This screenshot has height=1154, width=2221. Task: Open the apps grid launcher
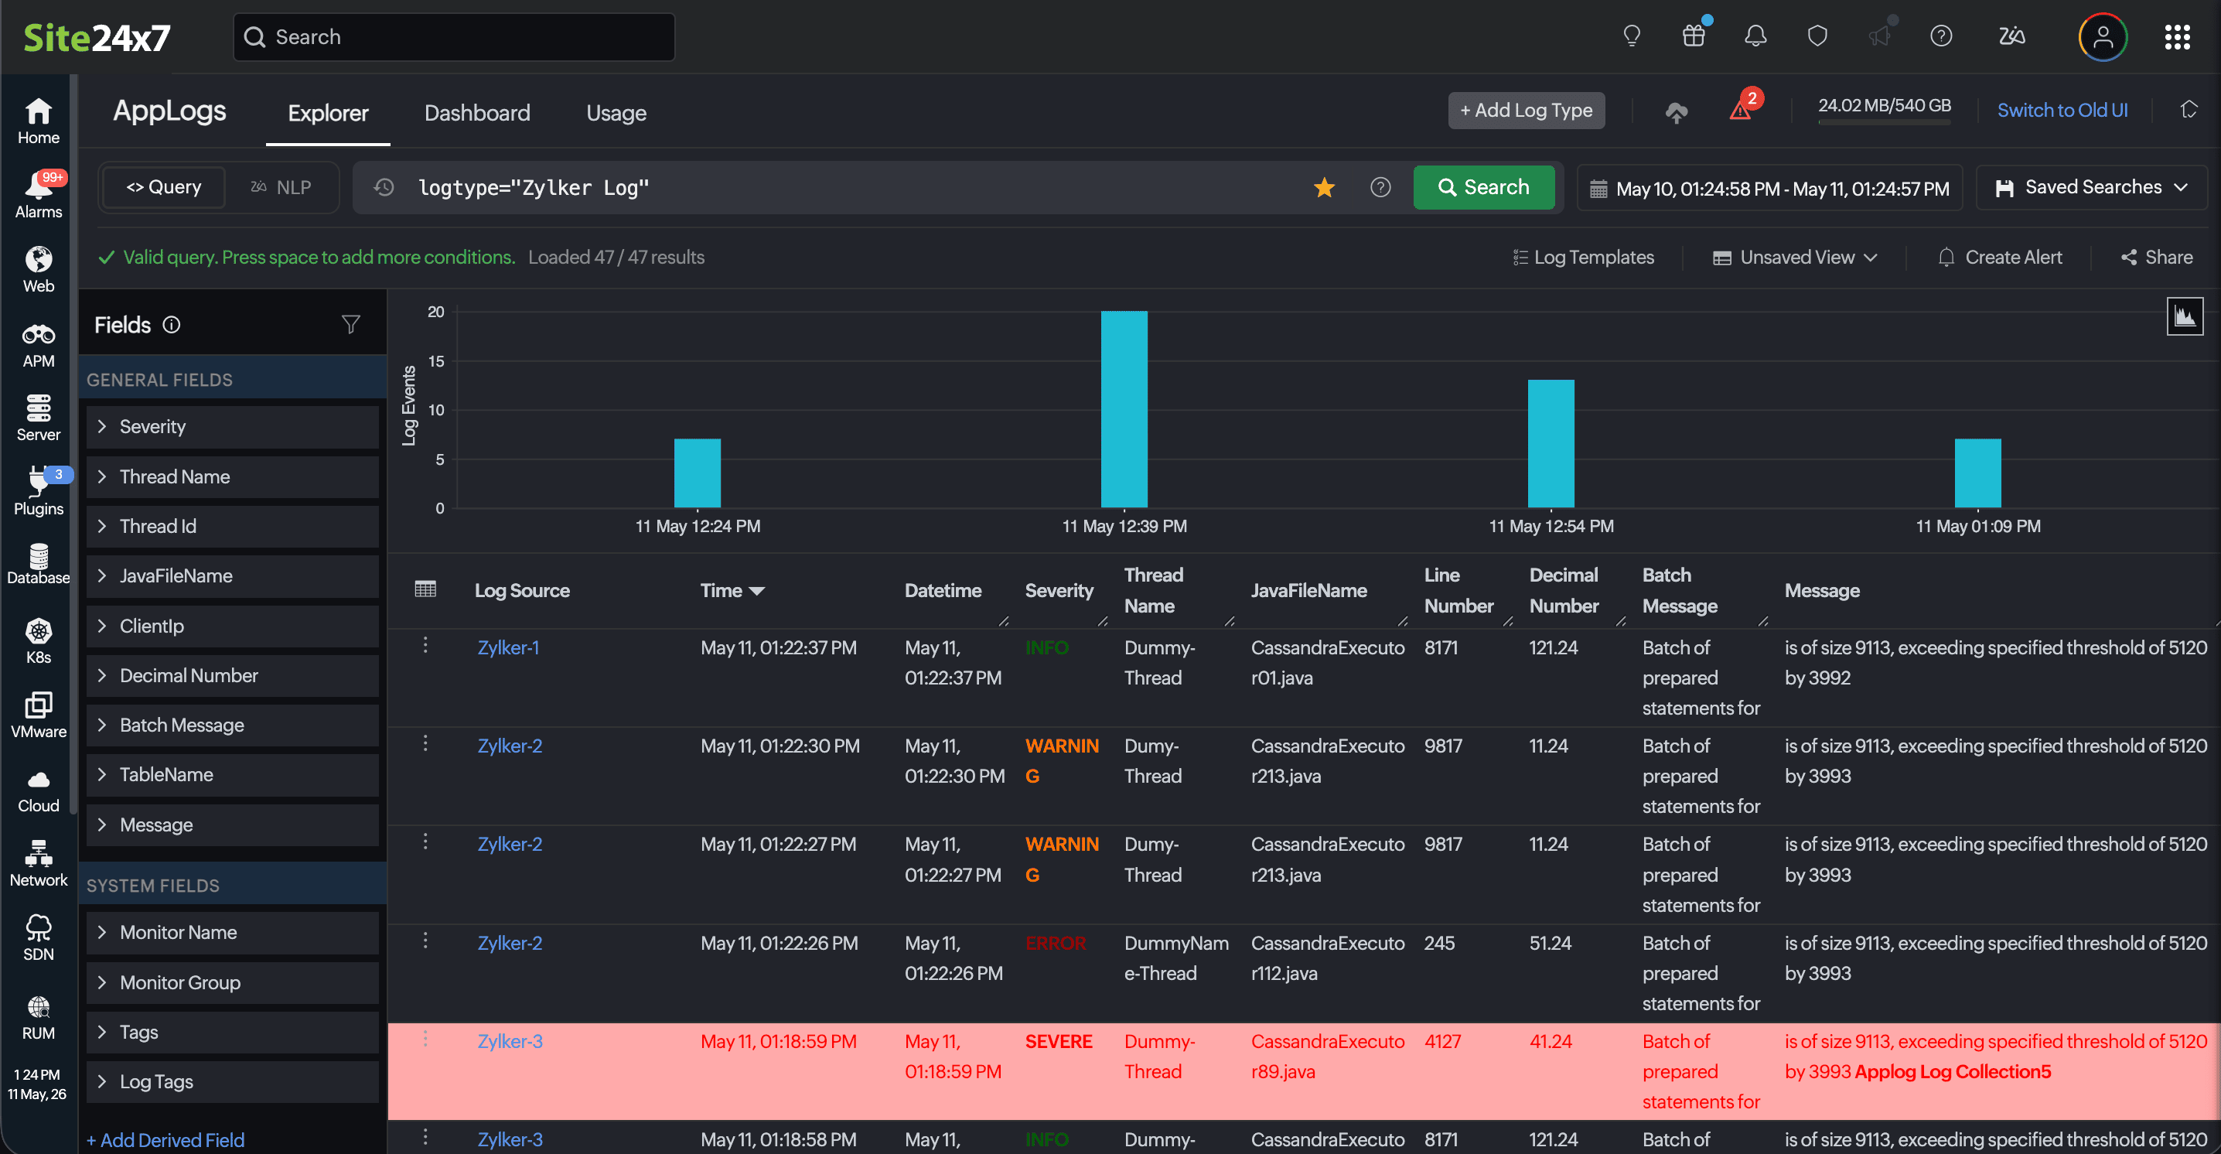pos(2177,36)
